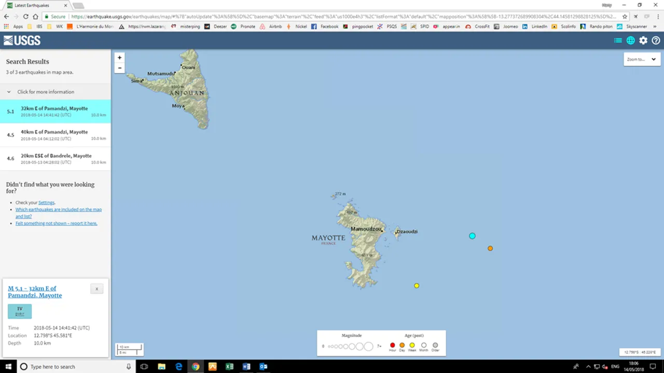The width and height of the screenshot is (664, 373).
Task: Open the "Zoom to..." dropdown
Action: tap(642, 59)
